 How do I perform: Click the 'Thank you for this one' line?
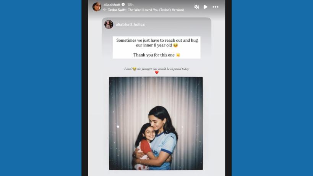coord(154,55)
